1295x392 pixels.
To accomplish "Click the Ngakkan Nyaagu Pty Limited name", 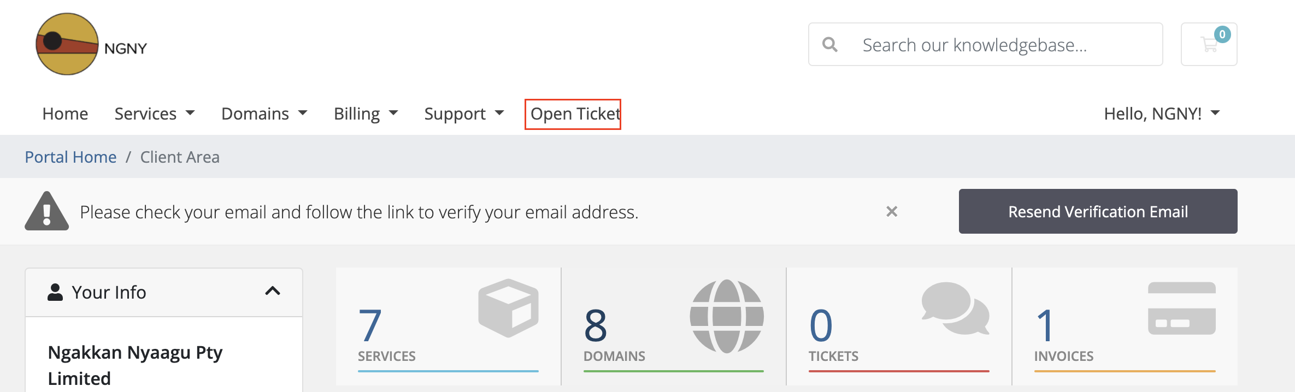I will [135, 365].
